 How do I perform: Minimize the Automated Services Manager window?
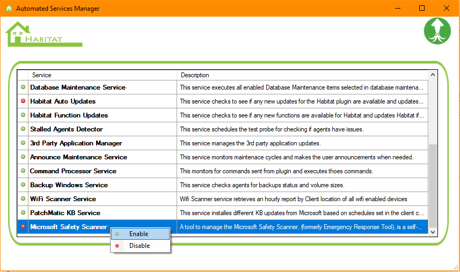(398, 8)
